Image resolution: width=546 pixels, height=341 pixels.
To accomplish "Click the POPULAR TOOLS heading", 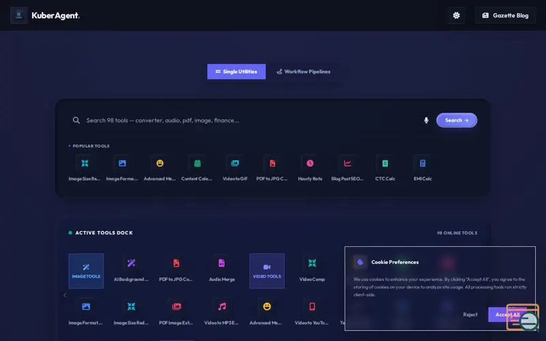I will (x=91, y=146).
